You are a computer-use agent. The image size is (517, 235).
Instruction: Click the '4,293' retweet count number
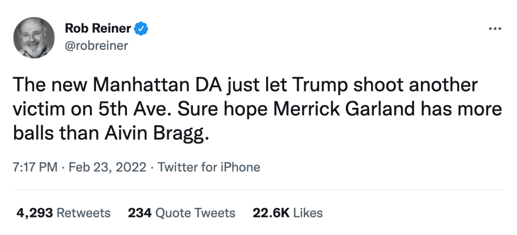click(34, 213)
